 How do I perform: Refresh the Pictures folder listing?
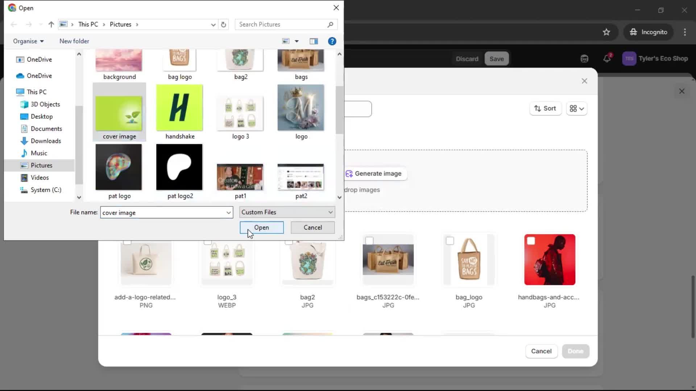tap(224, 24)
